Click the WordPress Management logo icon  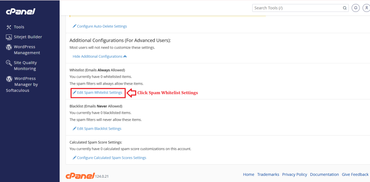(x=9, y=47)
